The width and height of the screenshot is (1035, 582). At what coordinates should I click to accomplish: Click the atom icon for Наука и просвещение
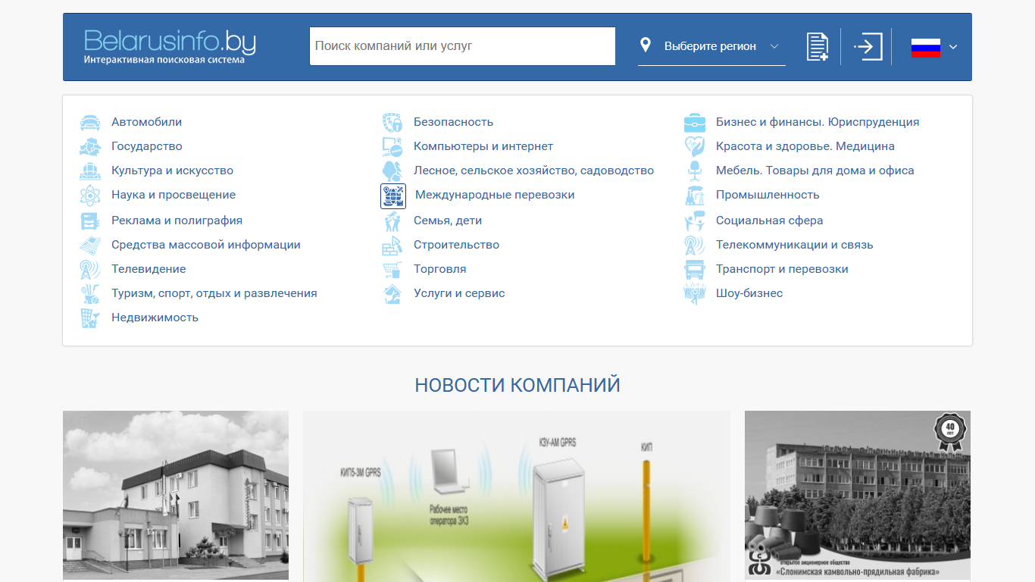click(x=90, y=195)
